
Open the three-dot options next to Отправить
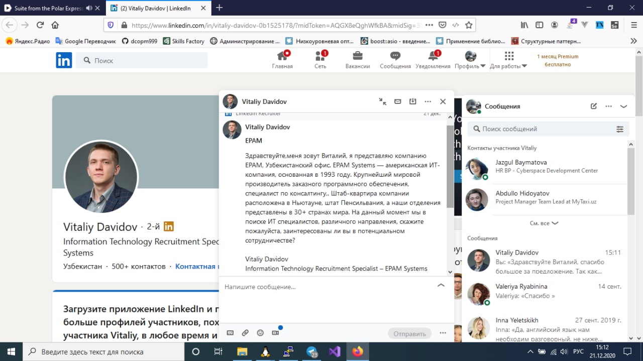coord(443,333)
